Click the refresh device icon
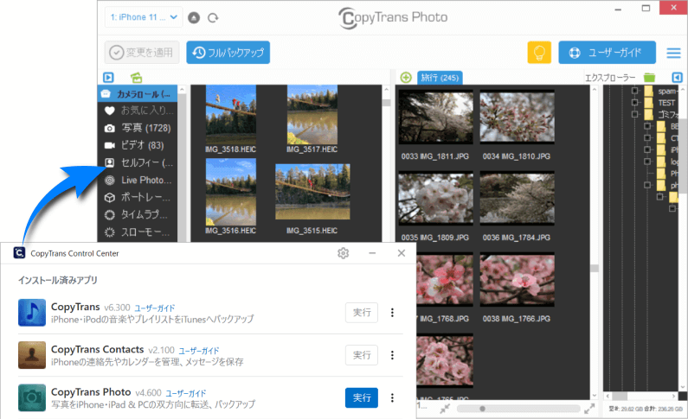The width and height of the screenshot is (688, 419). point(213,17)
